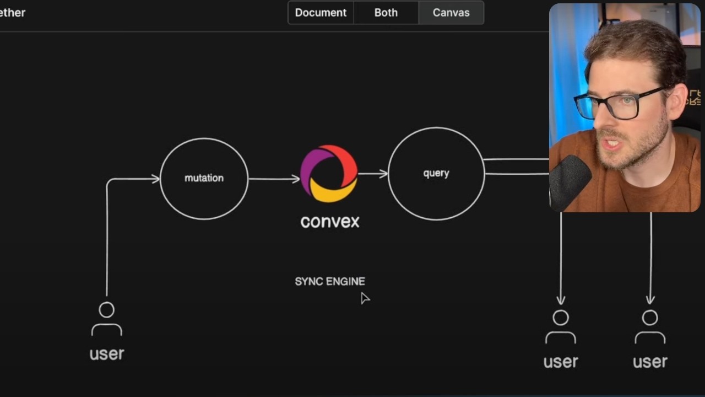
Task: Click the user label under the rightmost figure
Action: pos(649,362)
